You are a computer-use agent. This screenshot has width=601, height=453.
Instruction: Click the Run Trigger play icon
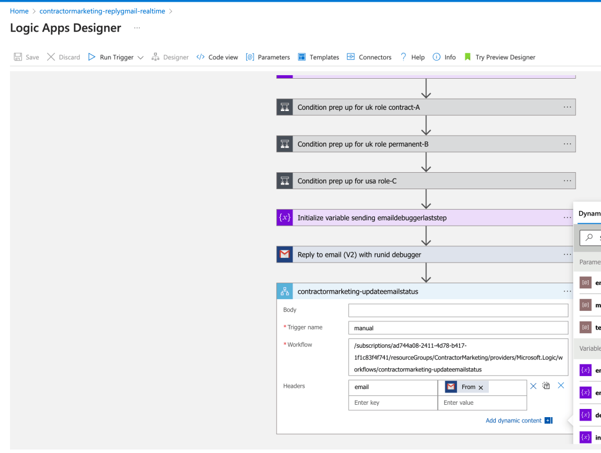[92, 57]
